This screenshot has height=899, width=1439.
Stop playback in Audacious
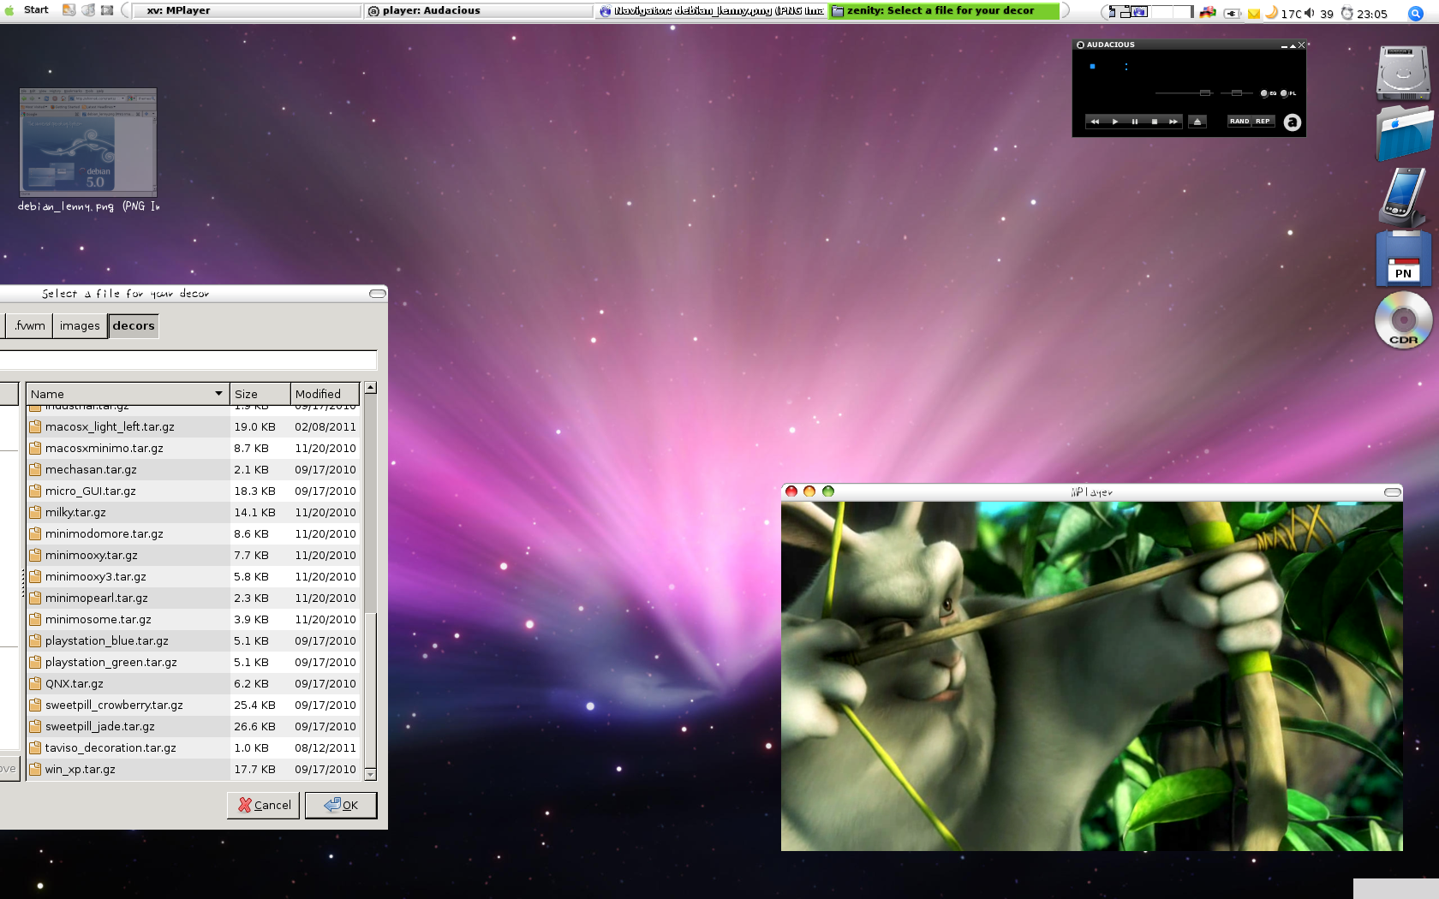(1154, 122)
